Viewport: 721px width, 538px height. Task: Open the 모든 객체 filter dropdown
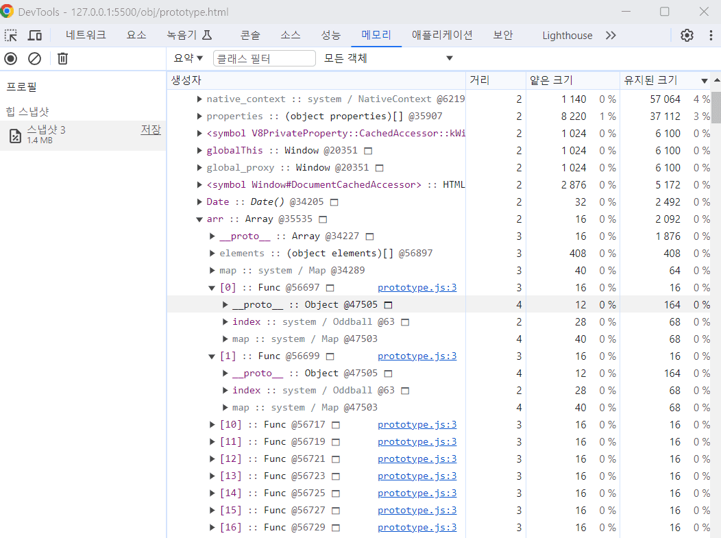(389, 58)
